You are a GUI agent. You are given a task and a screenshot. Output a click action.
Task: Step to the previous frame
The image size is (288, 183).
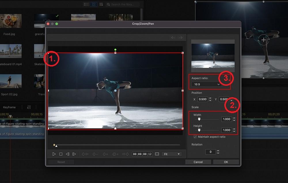tap(68, 154)
